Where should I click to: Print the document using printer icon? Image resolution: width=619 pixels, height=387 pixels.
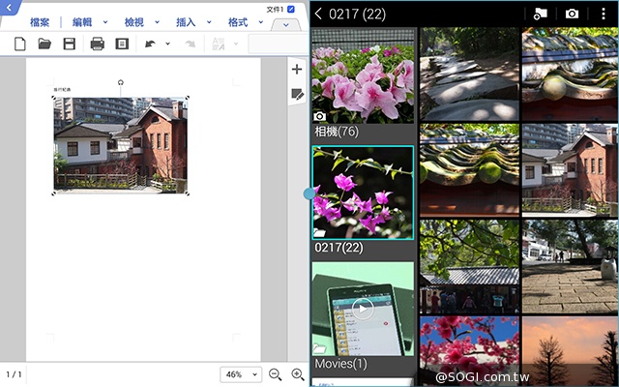(x=97, y=44)
